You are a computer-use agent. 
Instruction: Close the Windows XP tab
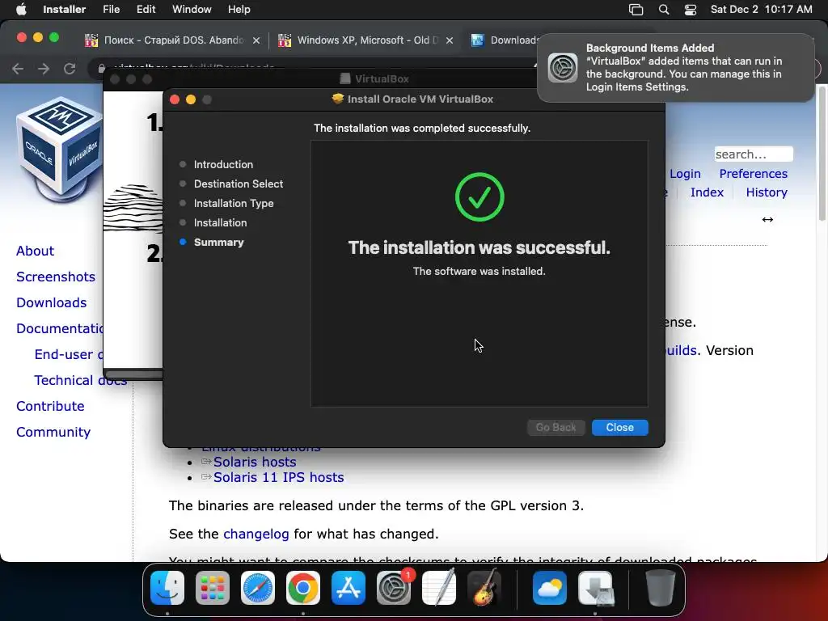pos(450,40)
